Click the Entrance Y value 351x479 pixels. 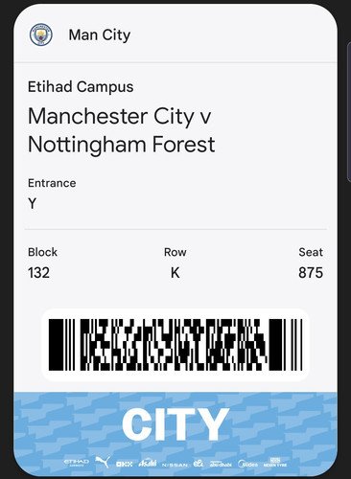point(33,203)
